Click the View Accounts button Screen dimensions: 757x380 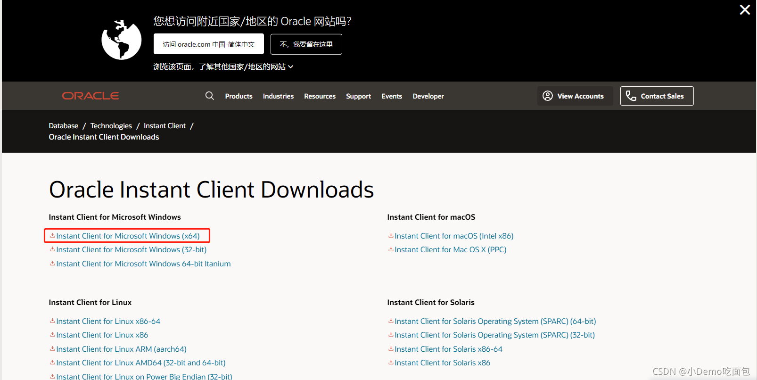coord(575,96)
